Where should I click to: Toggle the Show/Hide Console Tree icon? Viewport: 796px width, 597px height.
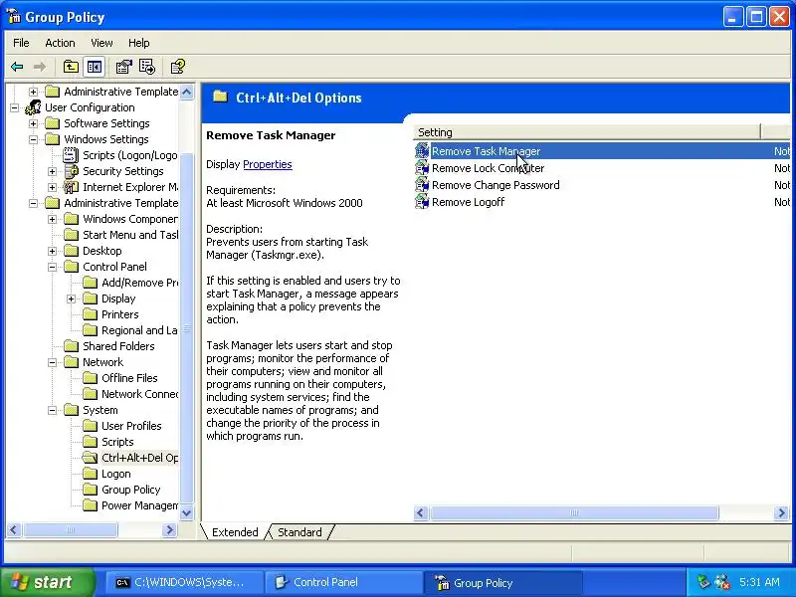[x=95, y=67]
